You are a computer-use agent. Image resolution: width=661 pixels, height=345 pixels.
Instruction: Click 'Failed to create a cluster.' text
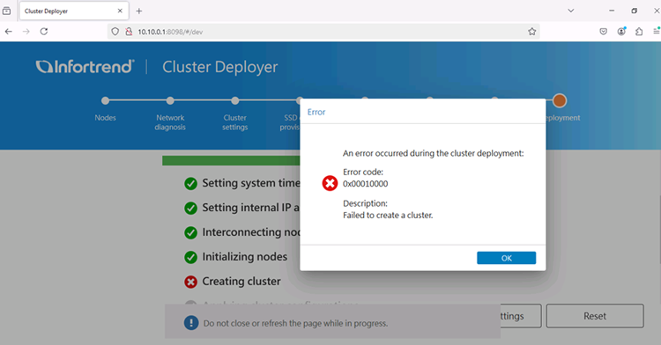(388, 216)
